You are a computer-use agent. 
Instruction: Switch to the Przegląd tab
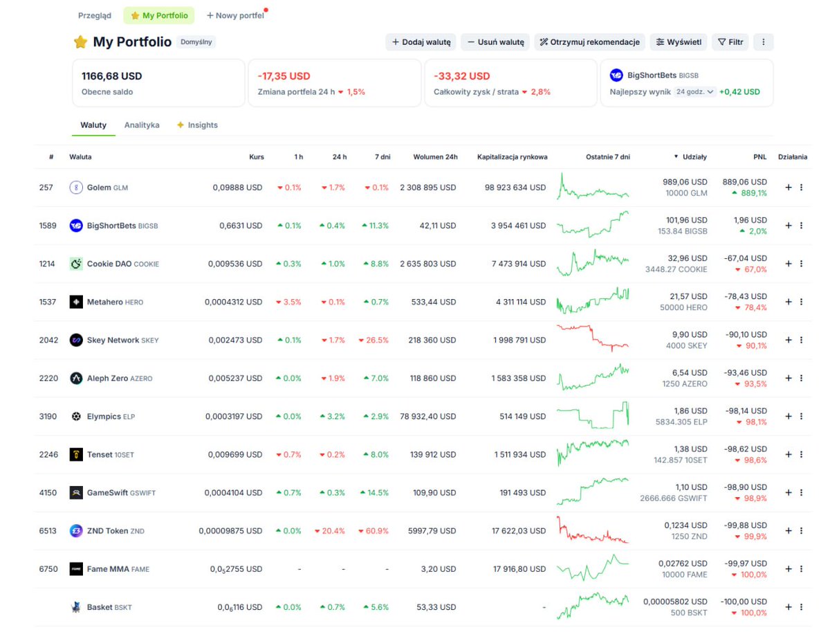(x=95, y=15)
